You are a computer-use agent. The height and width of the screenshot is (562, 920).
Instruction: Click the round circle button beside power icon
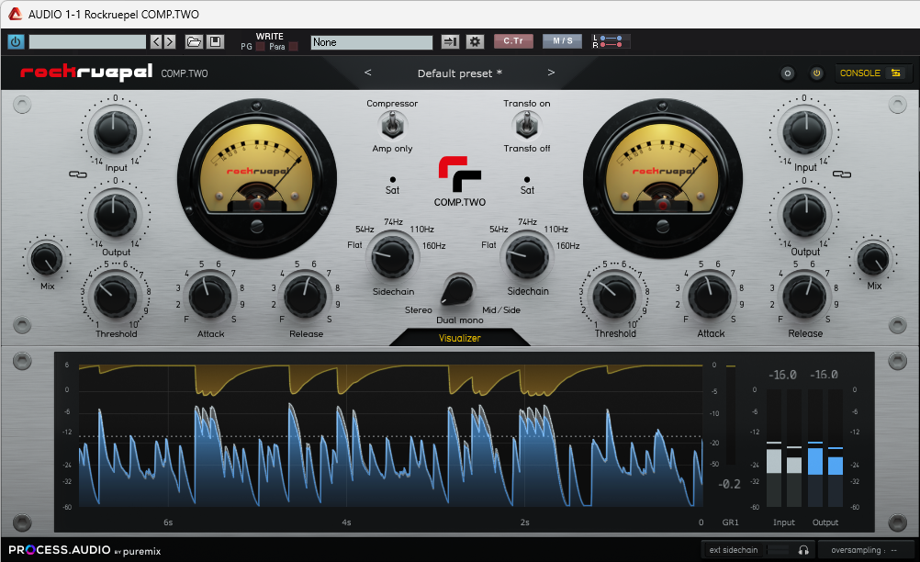tap(788, 73)
